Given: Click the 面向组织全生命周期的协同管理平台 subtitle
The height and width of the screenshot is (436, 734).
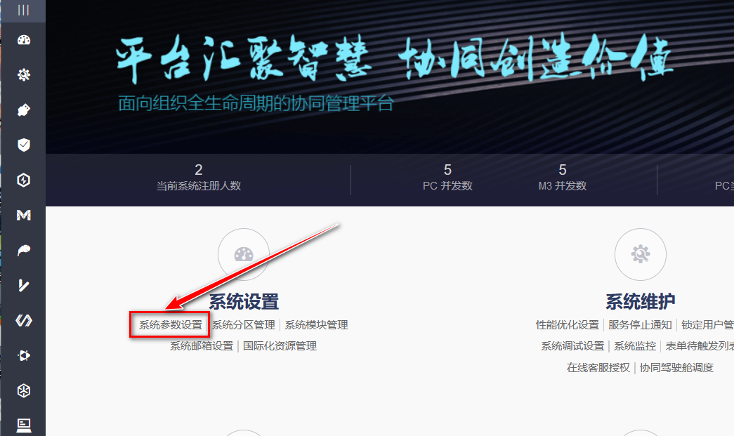Looking at the screenshot, I should coord(256,103).
